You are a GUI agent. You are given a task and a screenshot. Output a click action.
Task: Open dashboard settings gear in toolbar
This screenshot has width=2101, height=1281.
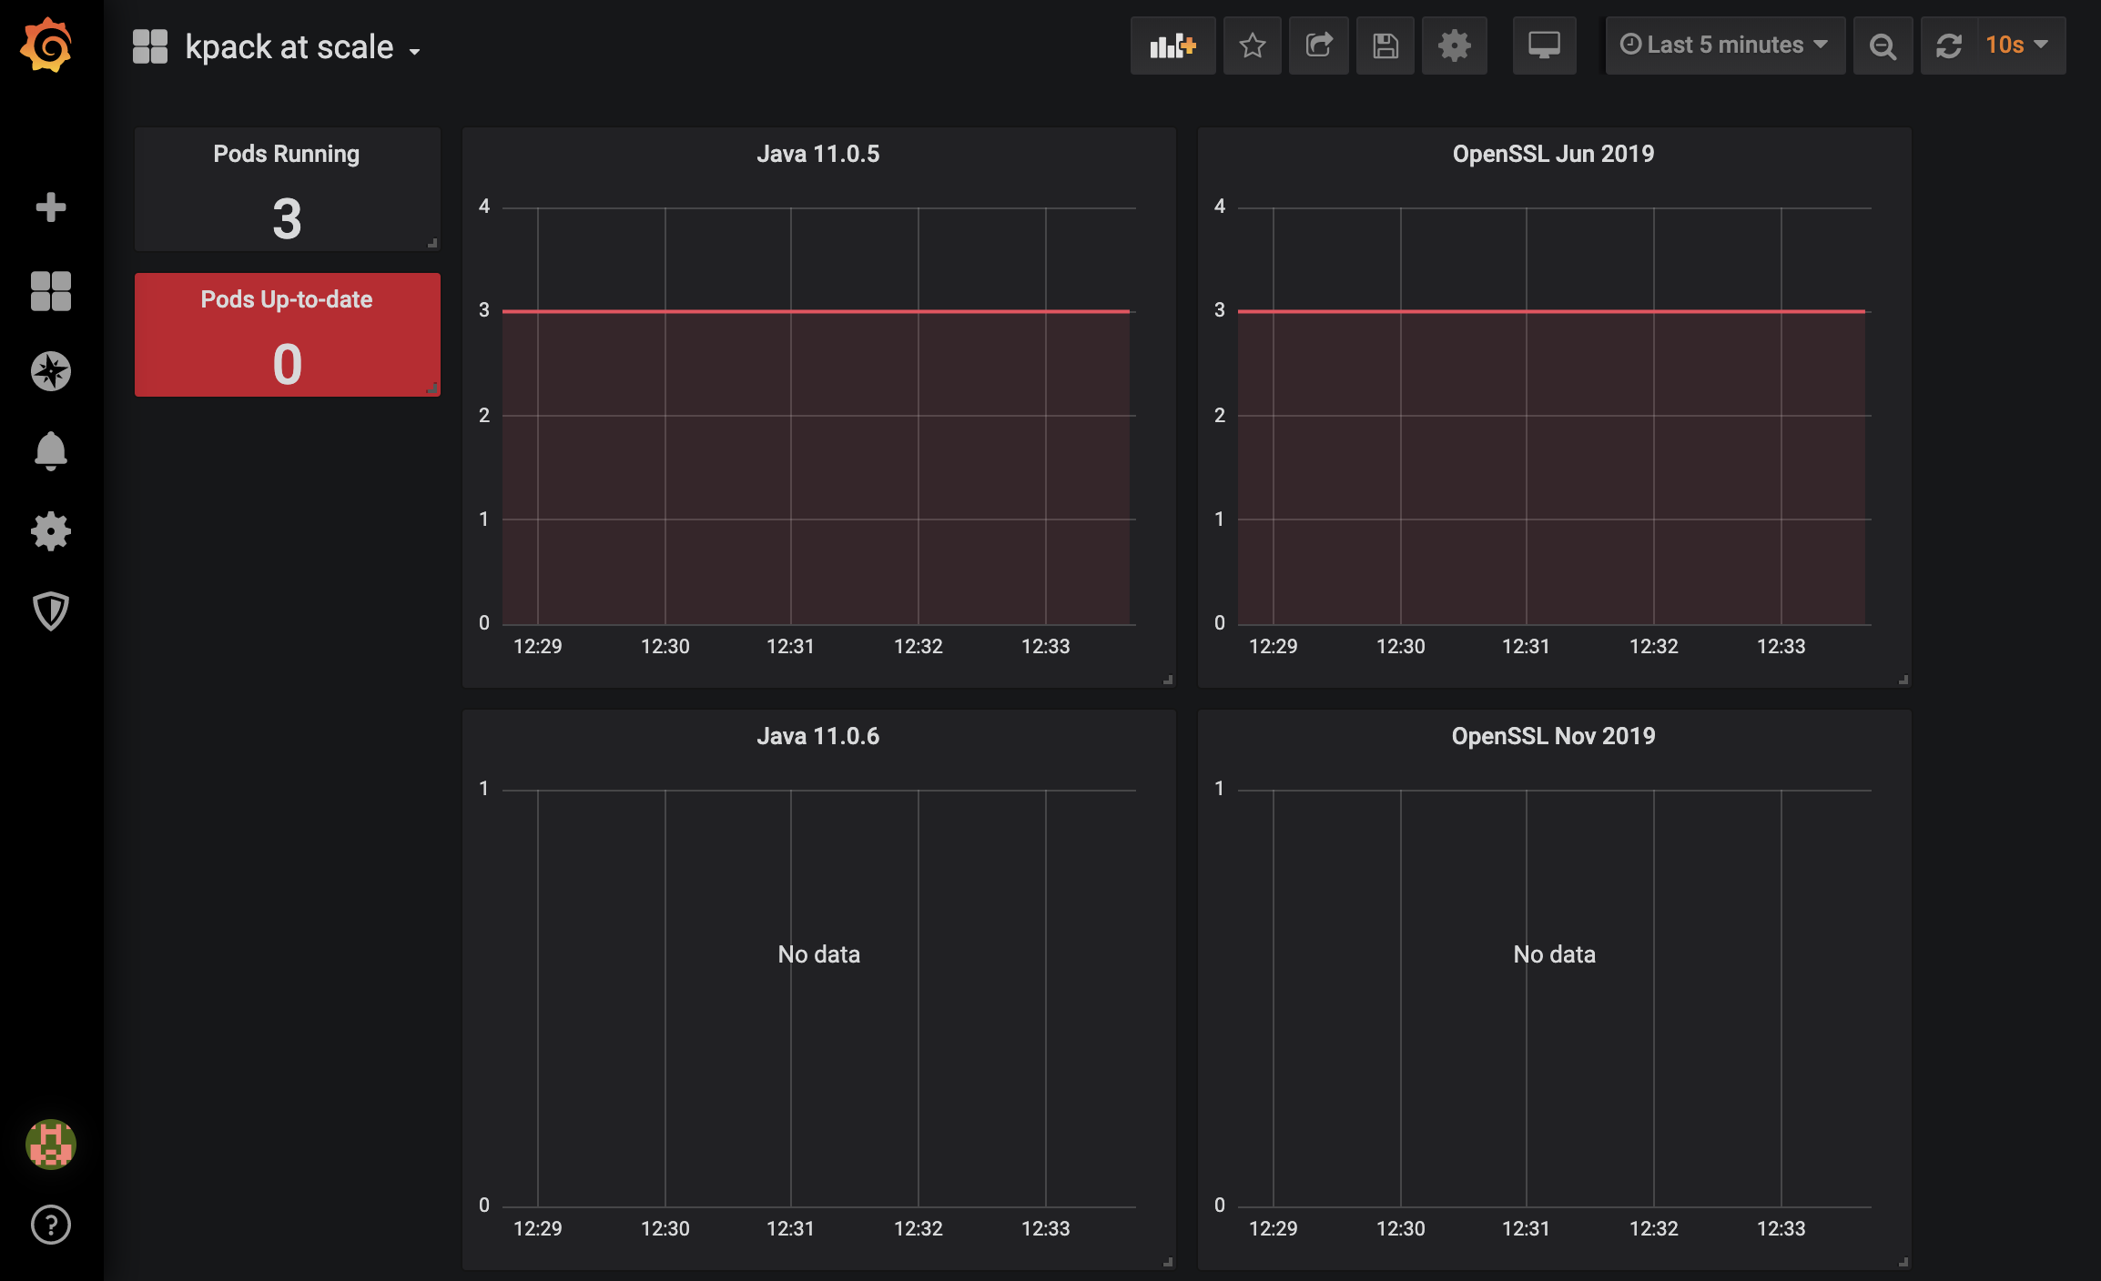point(1454,45)
